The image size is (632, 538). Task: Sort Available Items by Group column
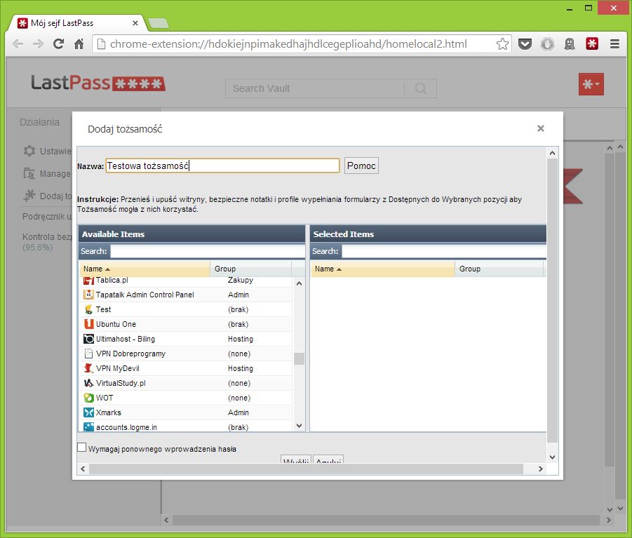(x=250, y=269)
